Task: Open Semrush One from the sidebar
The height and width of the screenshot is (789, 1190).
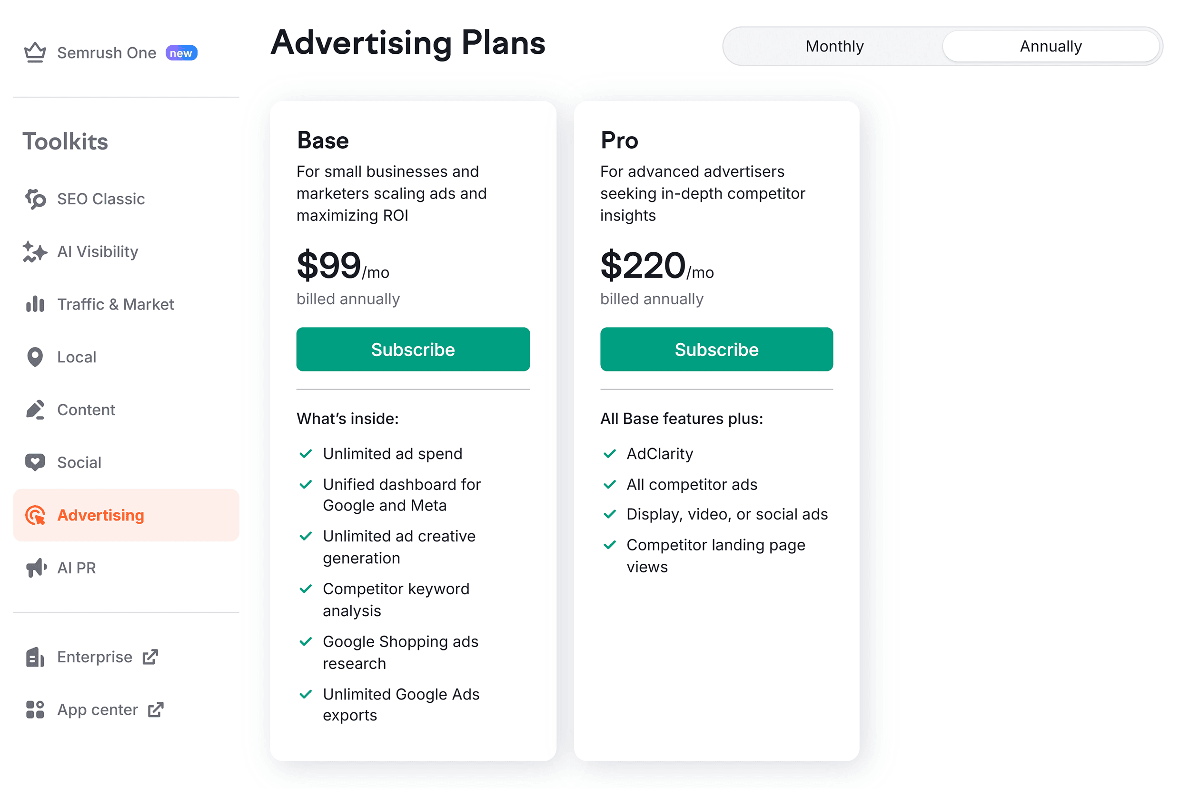Action: (x=106, y=52)
